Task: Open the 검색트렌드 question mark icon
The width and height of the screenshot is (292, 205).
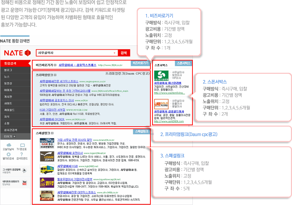Action: coord(22,154)
